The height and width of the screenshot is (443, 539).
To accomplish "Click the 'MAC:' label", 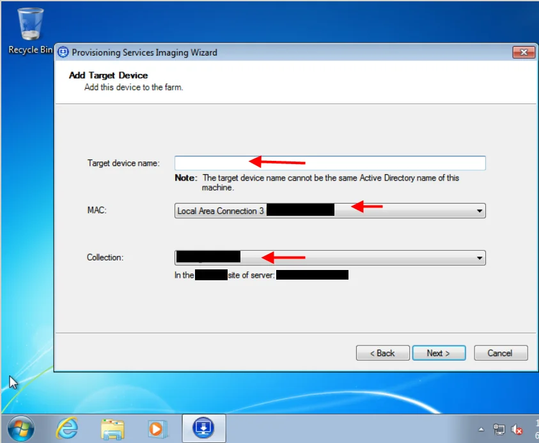I will tap(97, 210).
